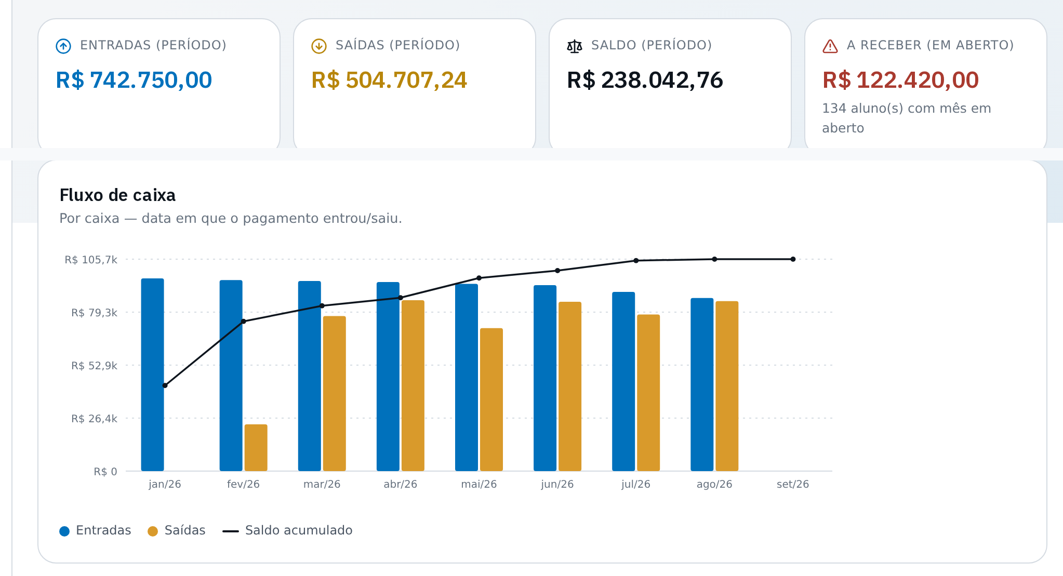The width and height of the screenshot is (1063, 576).
Task: Click the saldo acumulado point for abr/26
Action: (401, 298)
